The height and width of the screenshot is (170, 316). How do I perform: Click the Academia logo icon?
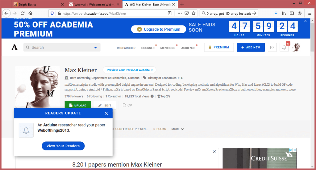pyautogui.click(x=15, y=47)
